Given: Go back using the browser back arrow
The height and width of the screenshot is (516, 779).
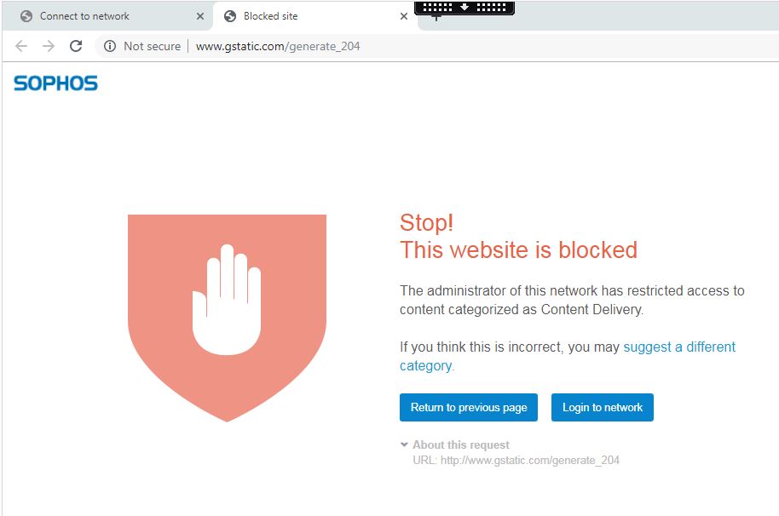Looking at the screenshot, I should coord(21,46).
